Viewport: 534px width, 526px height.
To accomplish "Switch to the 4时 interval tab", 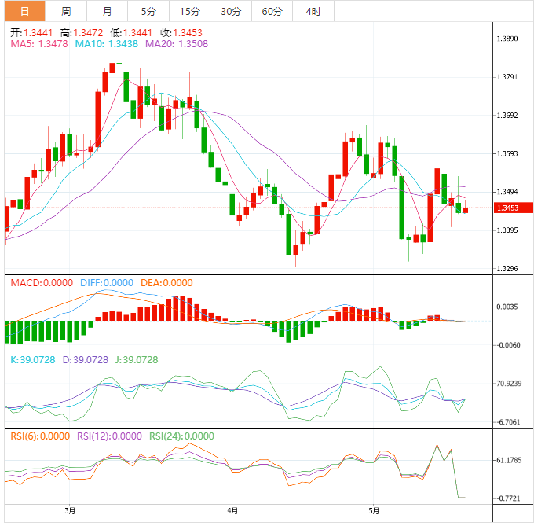I will (x=313, y=11).
